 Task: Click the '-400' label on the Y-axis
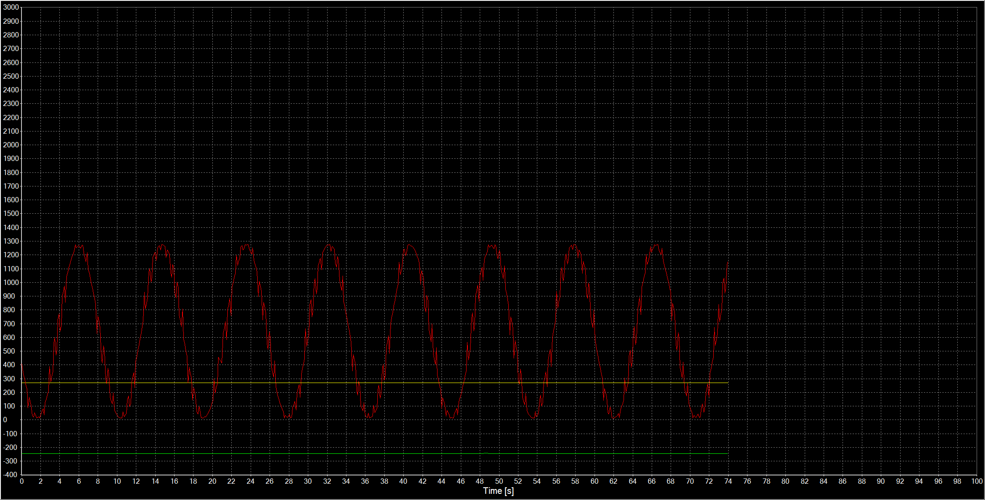[10, 475]
